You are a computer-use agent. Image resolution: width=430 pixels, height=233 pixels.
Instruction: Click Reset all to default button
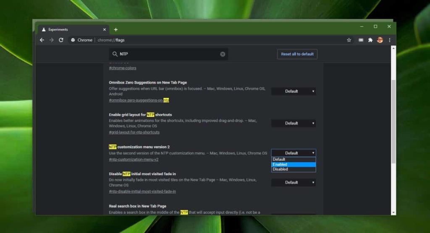click(x=297, y=54)
